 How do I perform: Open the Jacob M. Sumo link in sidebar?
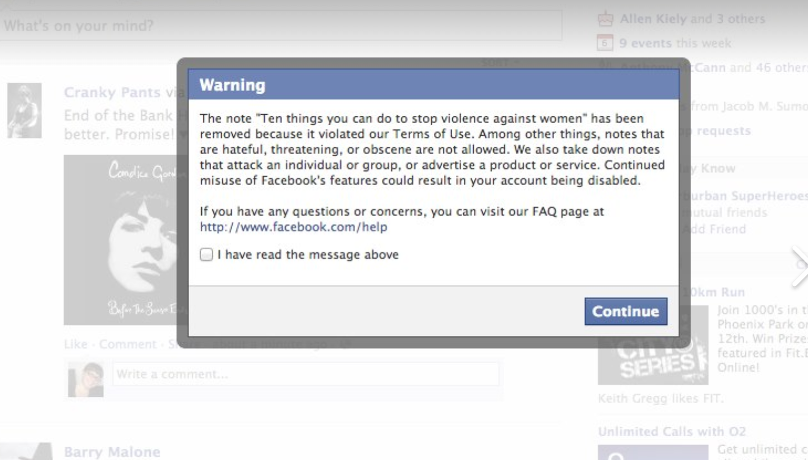766,106
